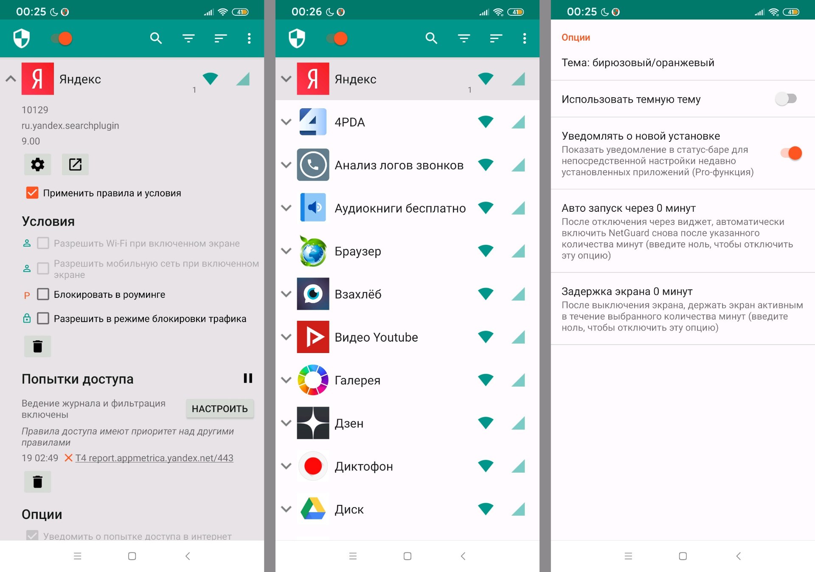Toggle mobile data access for Браузер
The width and height of the screenshot is (815, 572).
[x=518, y=251]
